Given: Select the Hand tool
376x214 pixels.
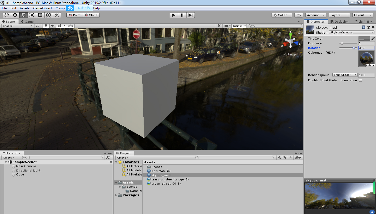Looking at the screenshot, I should pos(7,15).
